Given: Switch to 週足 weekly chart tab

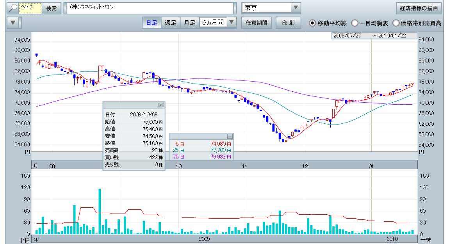Looking at the screenshot, I should point(171,23).
